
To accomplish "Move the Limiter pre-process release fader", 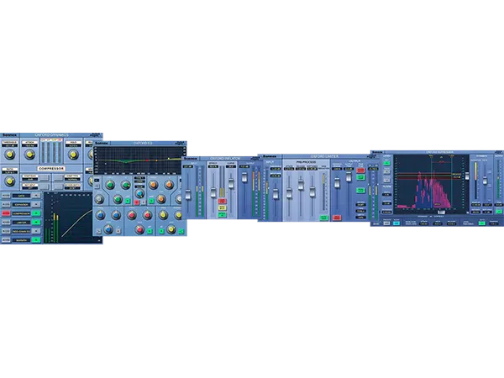I will 301,185.
